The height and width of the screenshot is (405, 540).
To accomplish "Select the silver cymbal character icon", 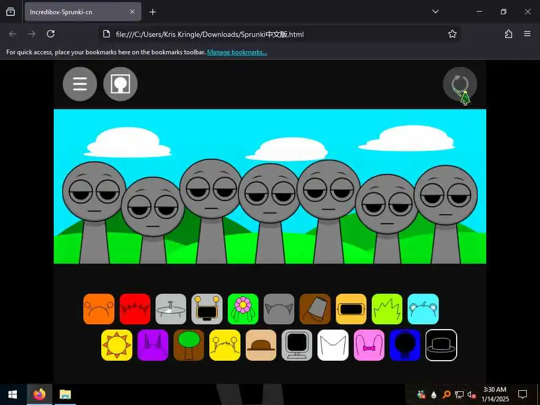I will 171,309.
